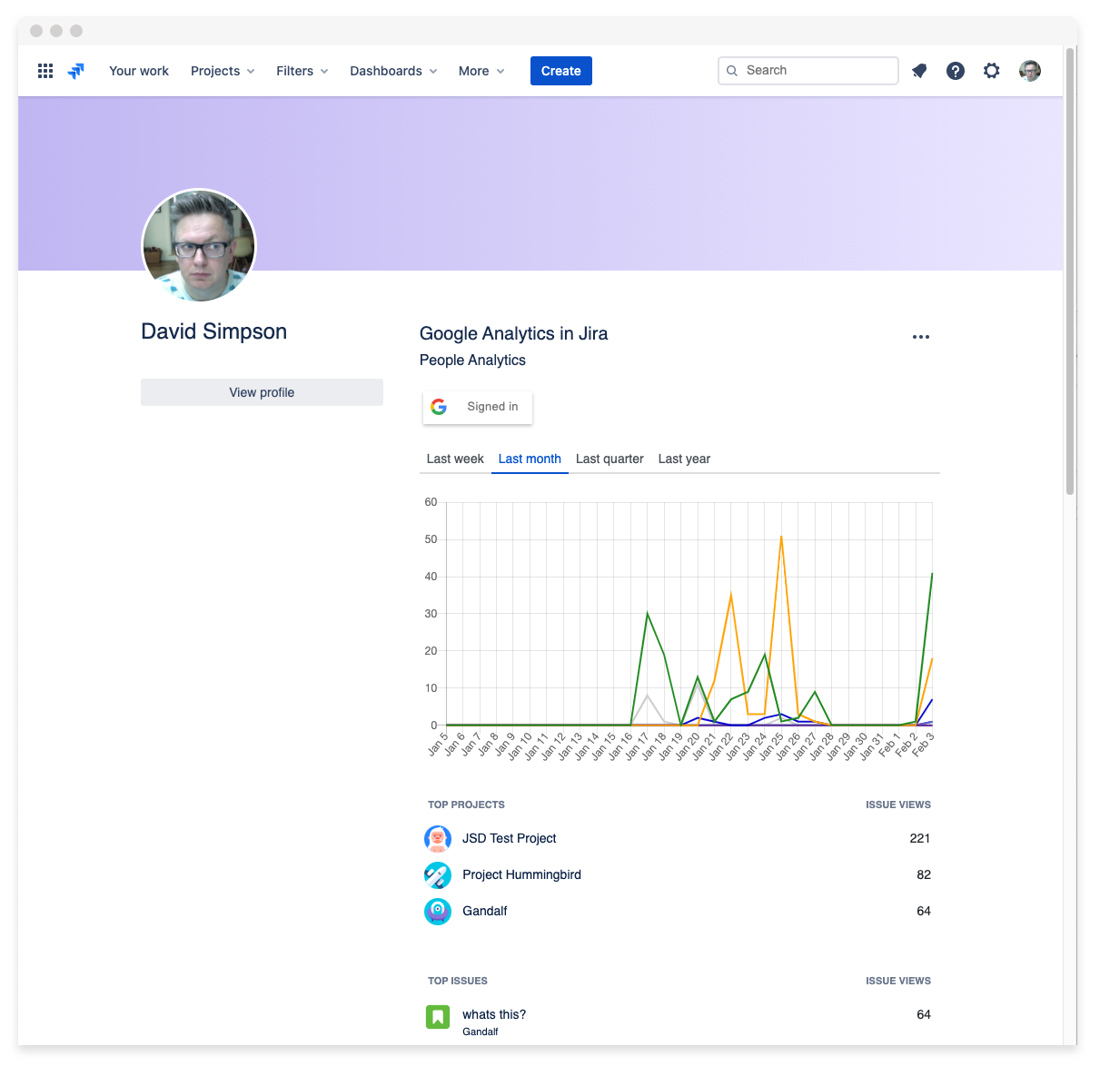Screen dimensions: 1100x1086
Task: Open the Dashboards dropdown menu
Action: [393, 71]
